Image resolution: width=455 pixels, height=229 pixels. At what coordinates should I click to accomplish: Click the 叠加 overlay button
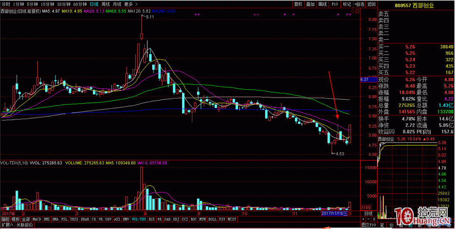click(x=310, y=4)
